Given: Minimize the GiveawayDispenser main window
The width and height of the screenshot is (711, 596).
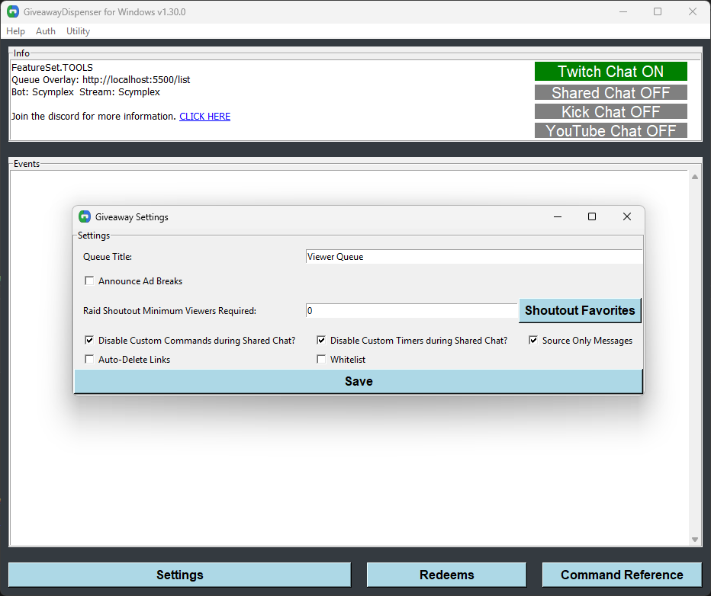Looking at the screenshot, I should tap(623, 11).
